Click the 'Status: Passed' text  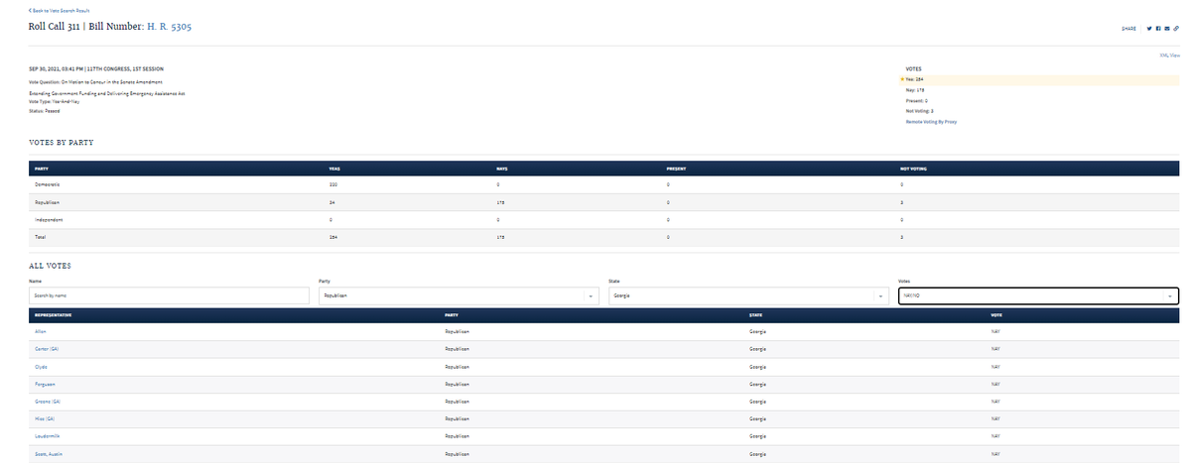point(45,111)
